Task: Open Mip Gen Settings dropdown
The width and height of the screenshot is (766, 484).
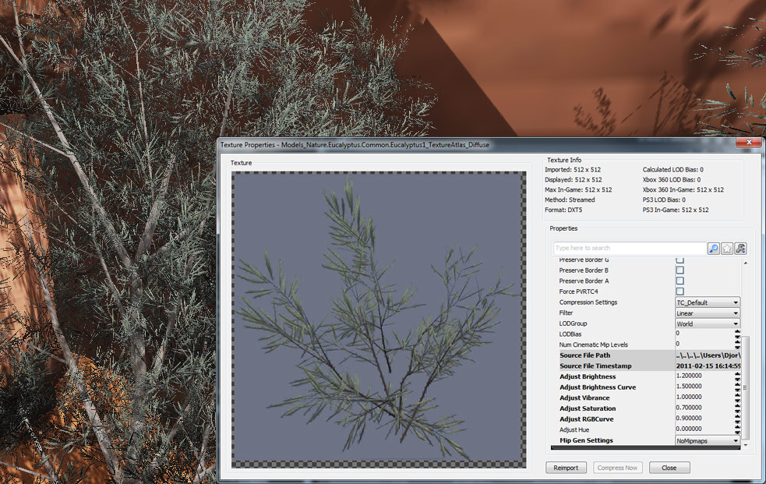Action: (708, 440)
